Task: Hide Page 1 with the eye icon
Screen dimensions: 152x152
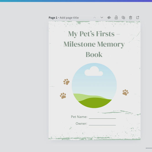Action: pos(109,18)
